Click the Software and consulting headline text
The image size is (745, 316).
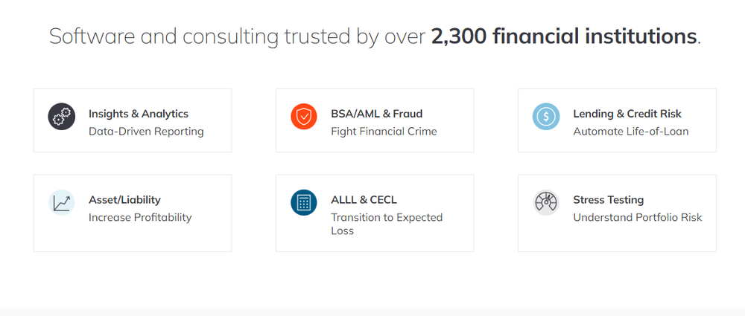(x=375, y=36)
